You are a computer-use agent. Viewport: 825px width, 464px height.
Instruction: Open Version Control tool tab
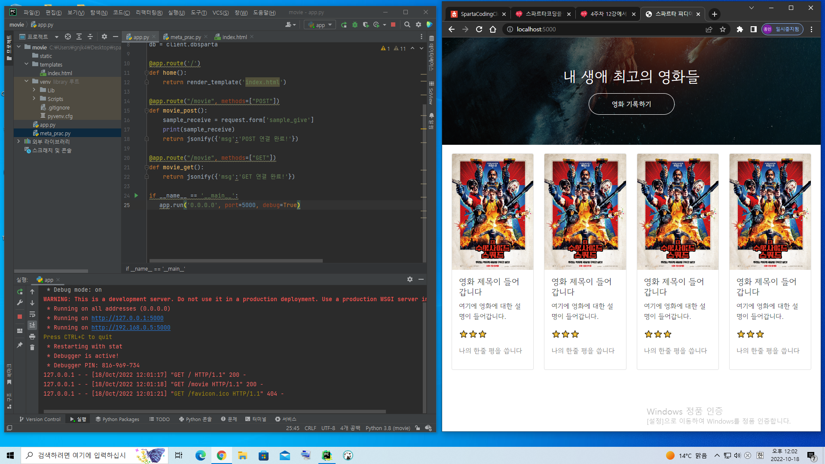[x=40, y=419]
